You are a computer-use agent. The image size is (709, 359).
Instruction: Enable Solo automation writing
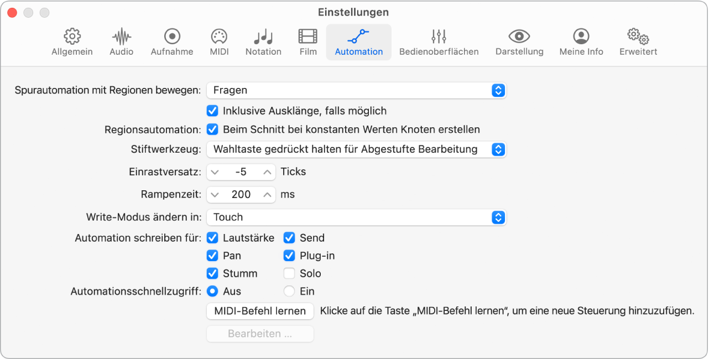pos(289,273)
